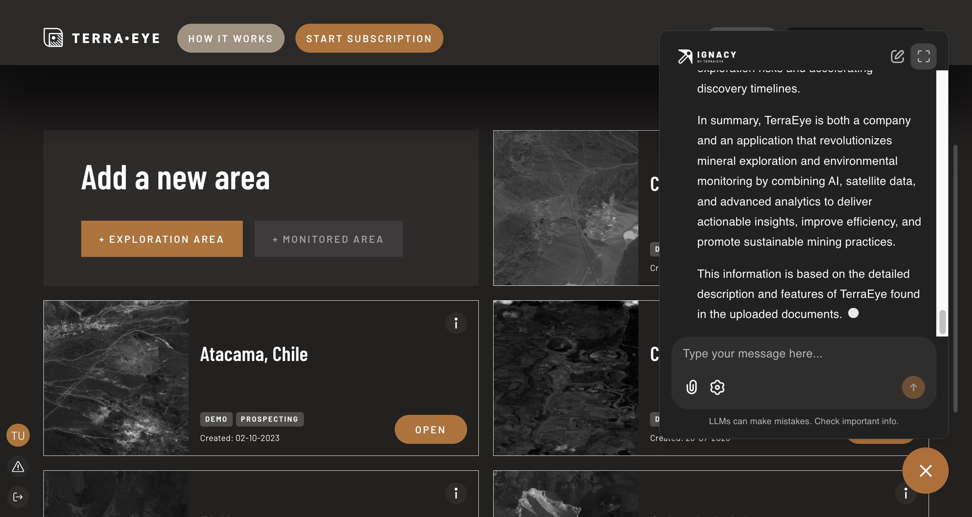Open the How It Works page
The width and height of the screenshot is (972, 517).
(231, 38)
